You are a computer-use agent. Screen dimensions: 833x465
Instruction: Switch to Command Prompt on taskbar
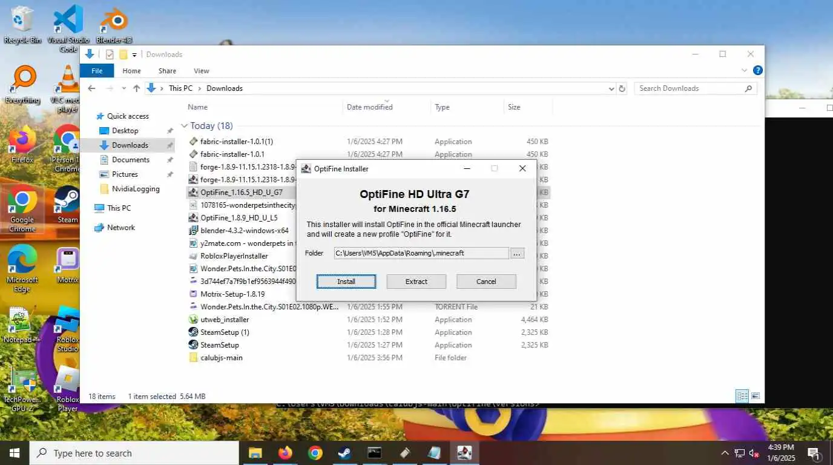click(x=375, y=453)
